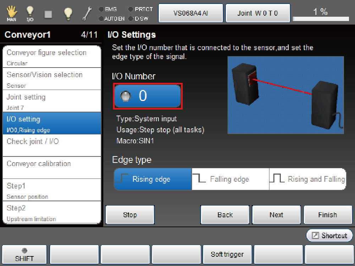Open the Joint W0 T0 selector
Viewport: 355px width, 266px height.
point(258,14)
